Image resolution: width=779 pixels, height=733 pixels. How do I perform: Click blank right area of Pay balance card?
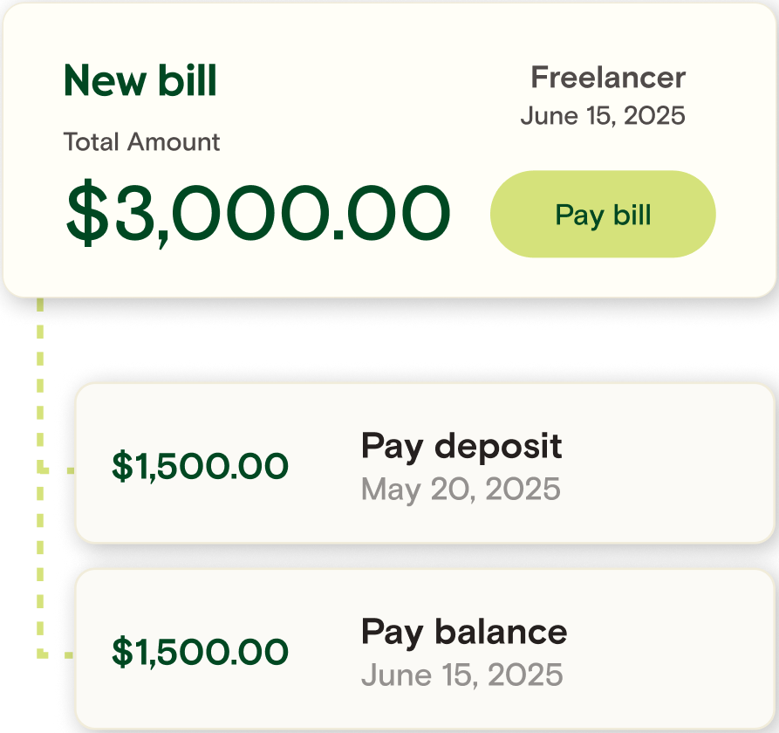(x=671, y=649)
